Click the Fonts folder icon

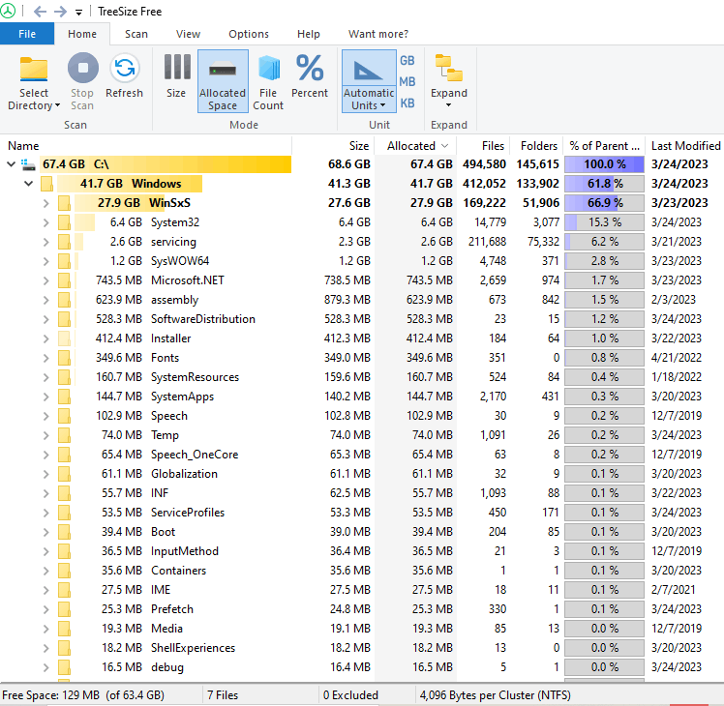pyautogui.click(x=64, y=358)
